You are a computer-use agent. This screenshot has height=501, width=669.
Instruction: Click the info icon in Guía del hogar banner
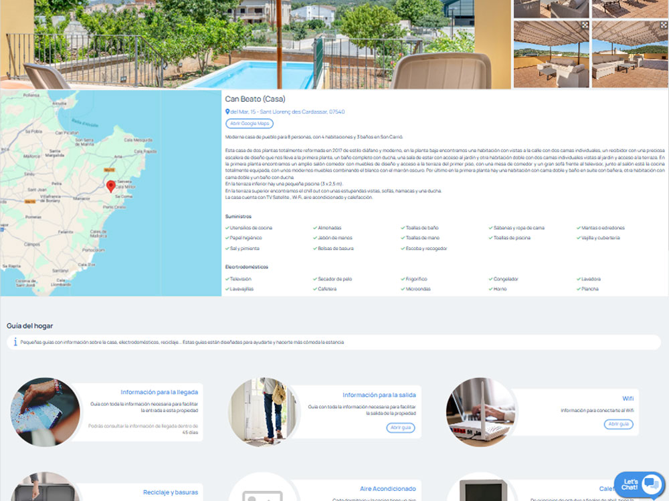15,342
